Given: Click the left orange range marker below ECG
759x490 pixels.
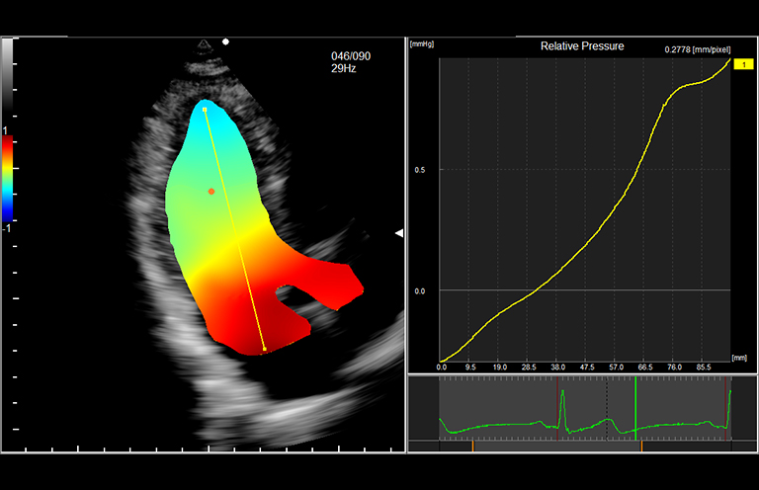Looking at the screenshot, I should [x=472, y=447].
